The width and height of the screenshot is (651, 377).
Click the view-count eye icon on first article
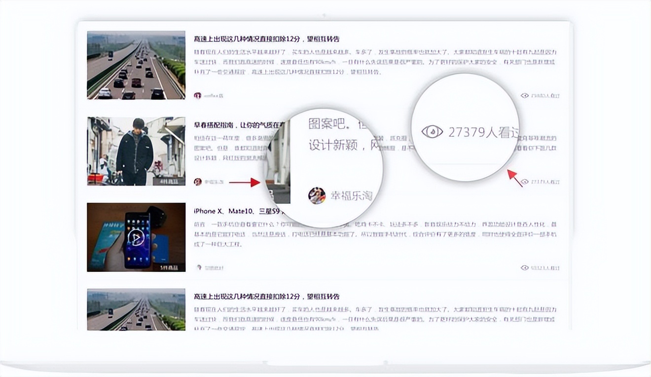[524, 95]
